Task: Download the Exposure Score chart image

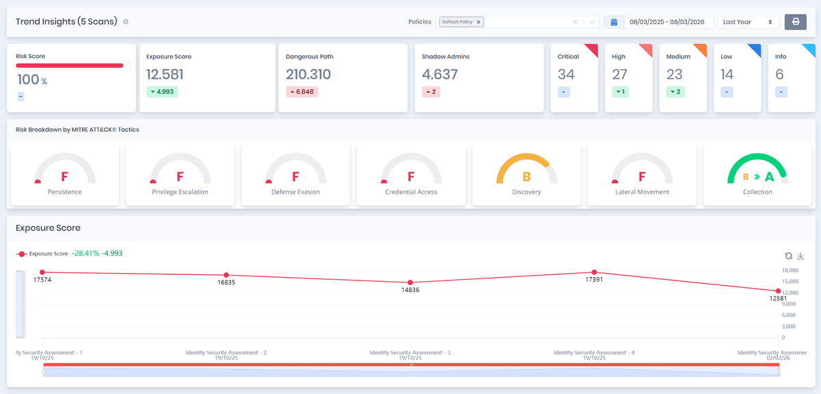Action: click(x=800, y=256)
